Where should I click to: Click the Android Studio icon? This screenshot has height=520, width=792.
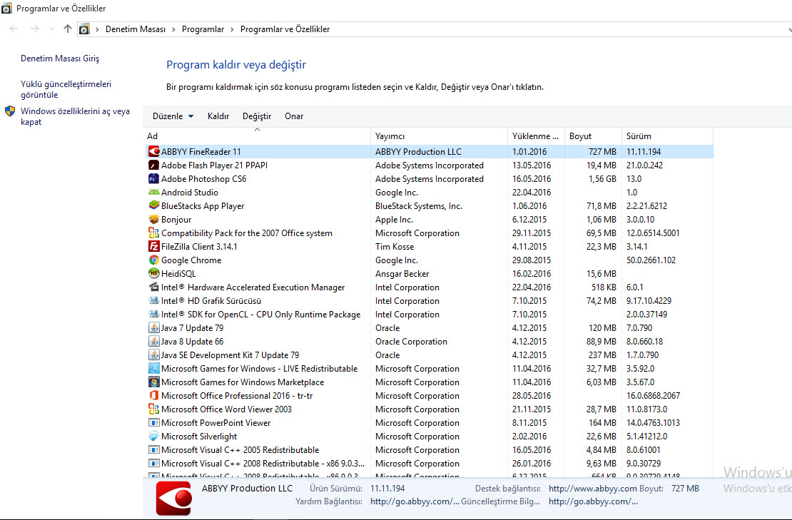click(153, 193)
